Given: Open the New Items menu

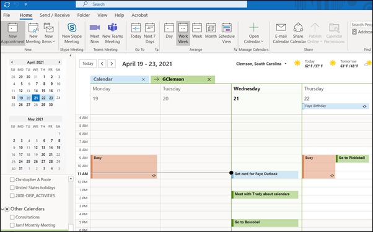Looking at the screenshot, I should pos(48,33).
